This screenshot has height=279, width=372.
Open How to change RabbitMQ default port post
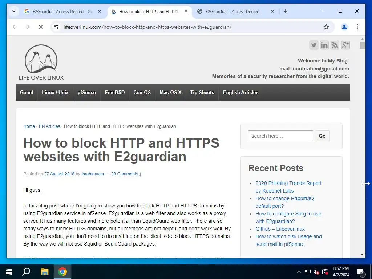click(x=284, y=202)
